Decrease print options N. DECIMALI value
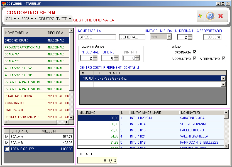Viewport: 232px width, 167px height. coord(95,59)
